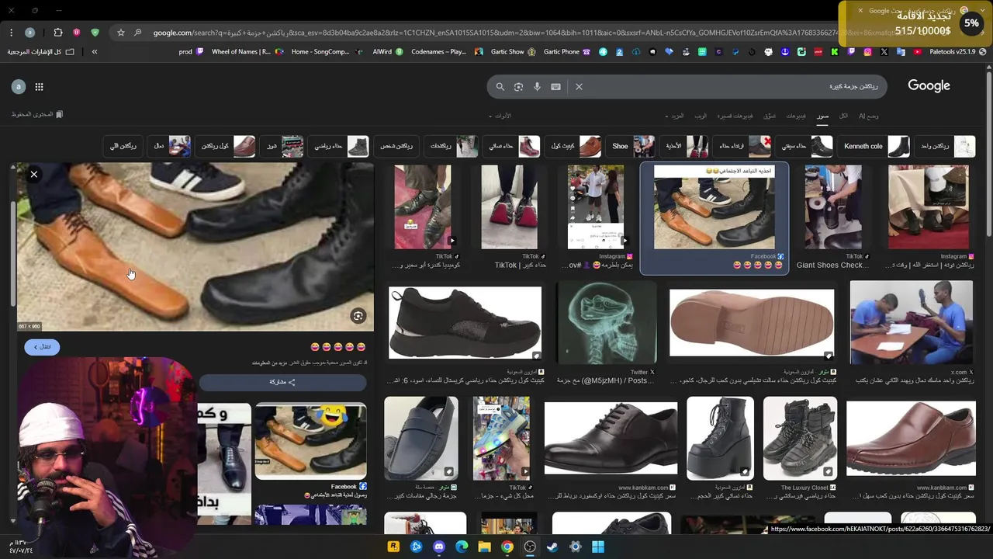Switch to the AI mode tab
Viewport: 993px width, 559px height.
click(x=868, y=116)
